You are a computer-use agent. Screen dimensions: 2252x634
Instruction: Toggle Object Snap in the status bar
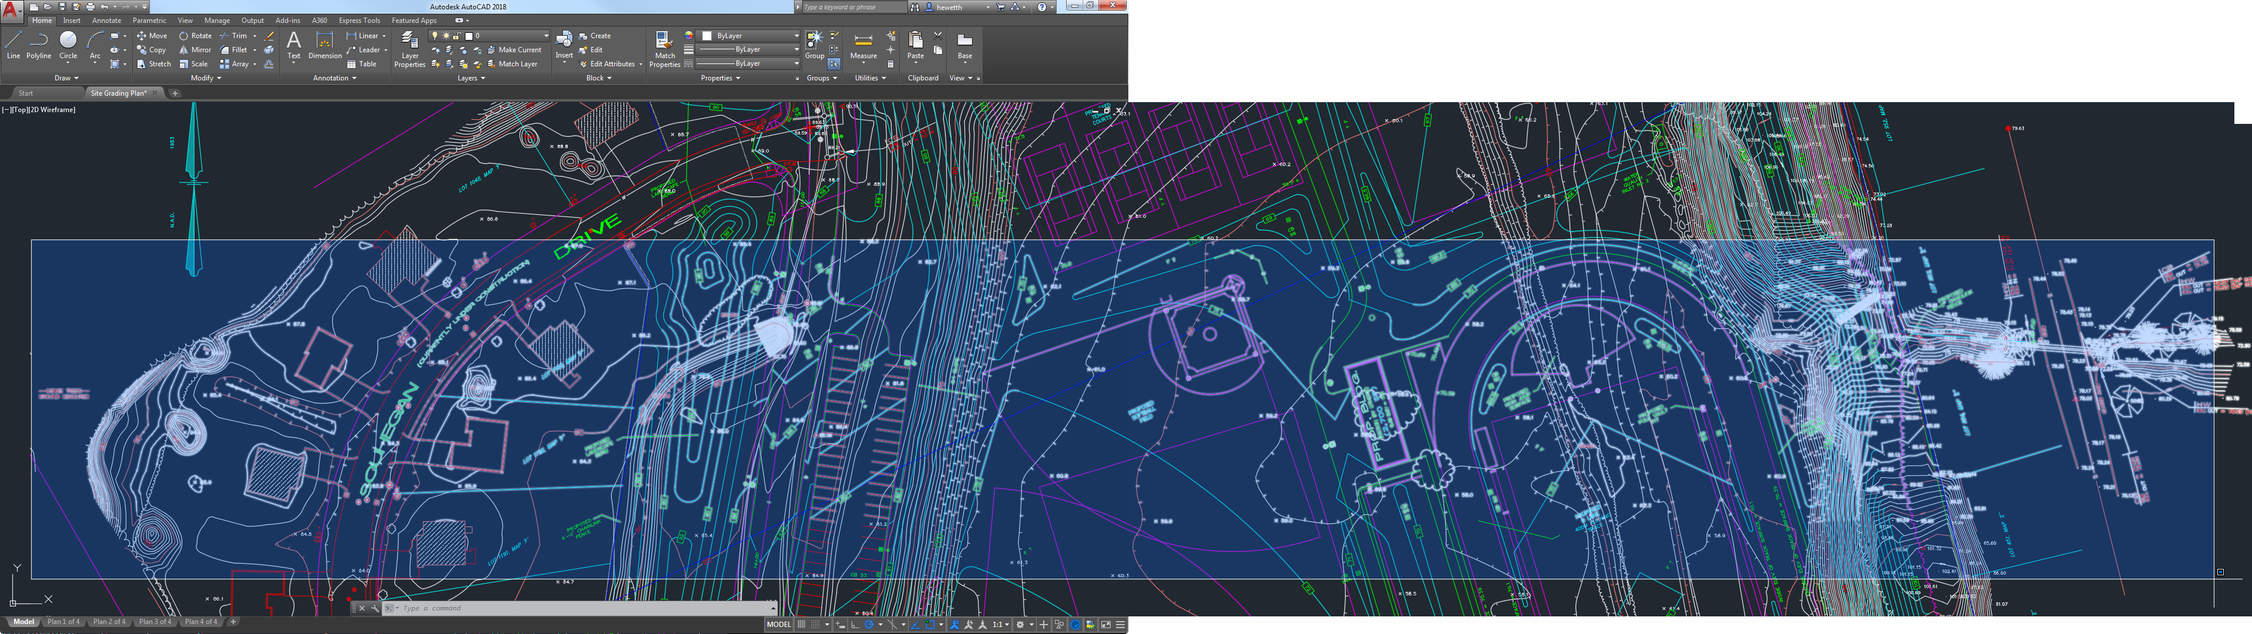930,625
